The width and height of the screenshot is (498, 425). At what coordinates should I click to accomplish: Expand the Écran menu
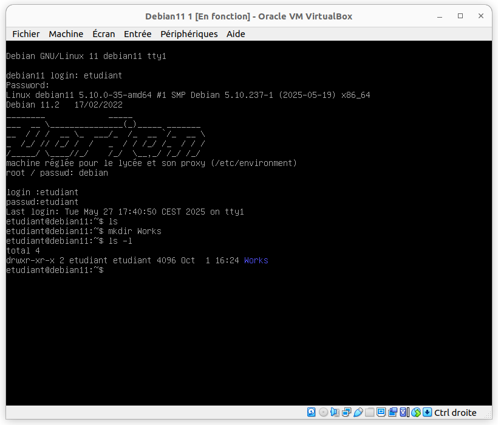click(x=103, y=34)
